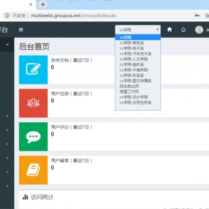Click the 0 count under 用户注册
The image size is (209, 209).
coord(52,100)
